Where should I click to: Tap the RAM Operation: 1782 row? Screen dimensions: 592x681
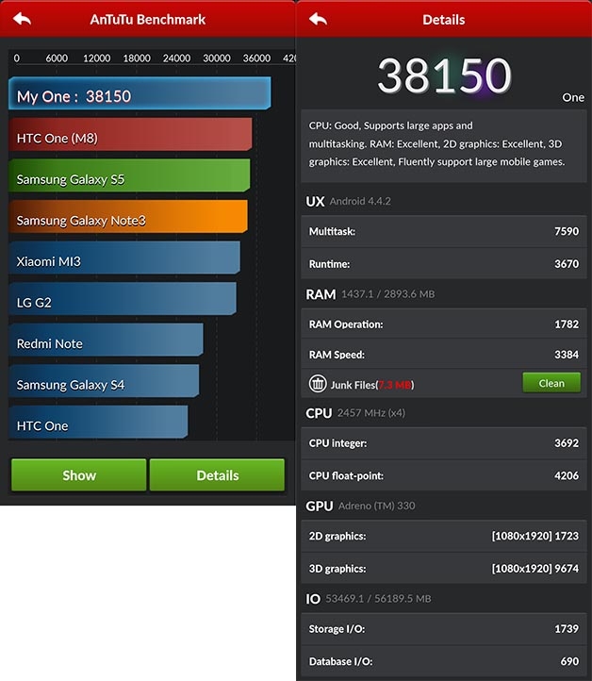pyautogui.click(x=444, y=324)
